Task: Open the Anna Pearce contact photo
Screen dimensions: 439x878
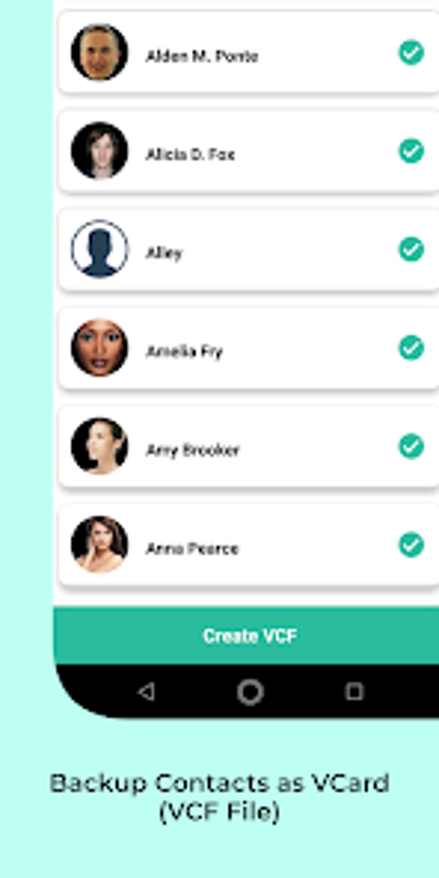Action: 99,544
